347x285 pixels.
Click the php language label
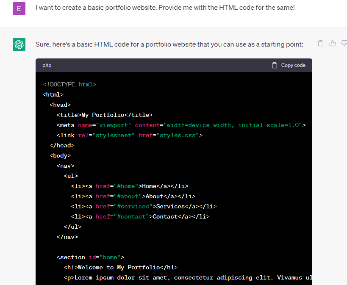tap(47, 65)
